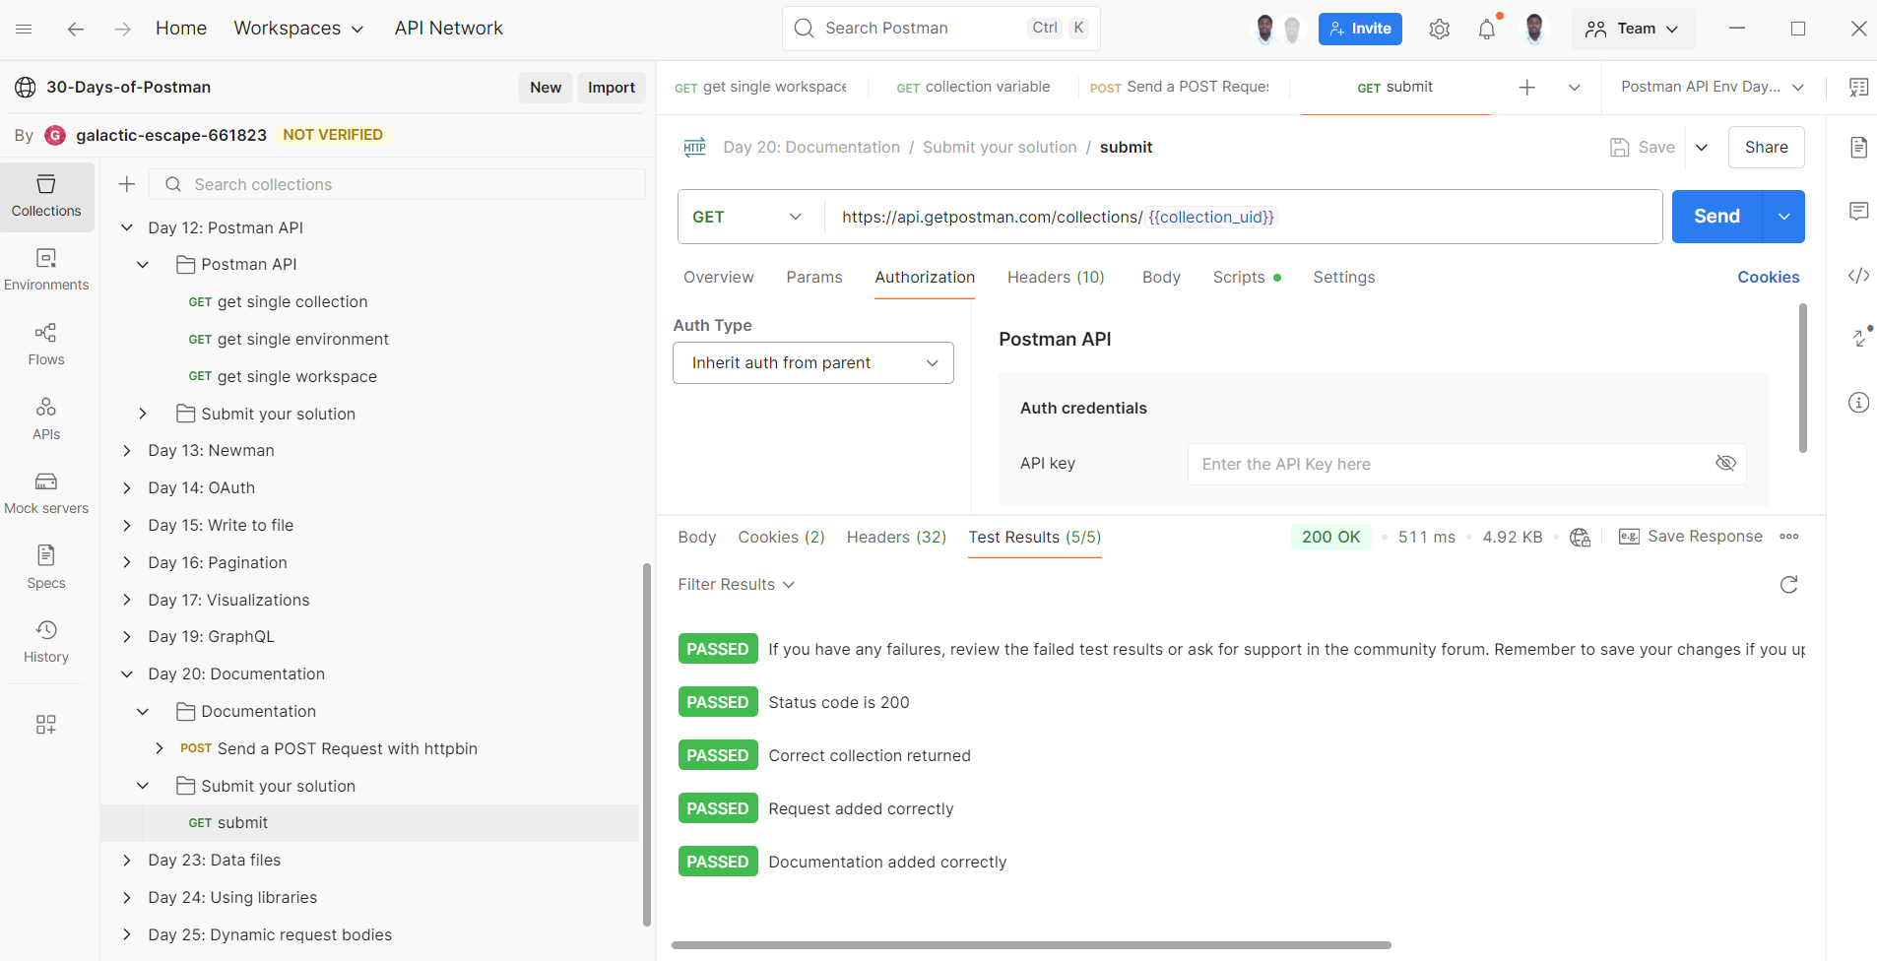The width and height of the screenshot is (1877, 961).
Task: Toggle API key visibility eye icon
Action: [x=1725, y=464]
